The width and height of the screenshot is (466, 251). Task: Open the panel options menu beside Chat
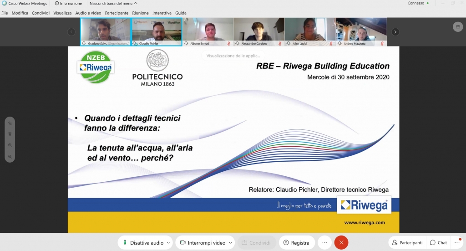pyautogui.click(x=457, y=243)
